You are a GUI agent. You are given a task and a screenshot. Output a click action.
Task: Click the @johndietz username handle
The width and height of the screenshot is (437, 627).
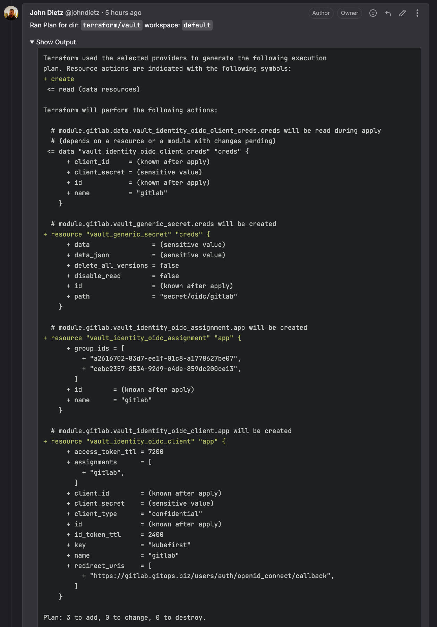[83, 13]
